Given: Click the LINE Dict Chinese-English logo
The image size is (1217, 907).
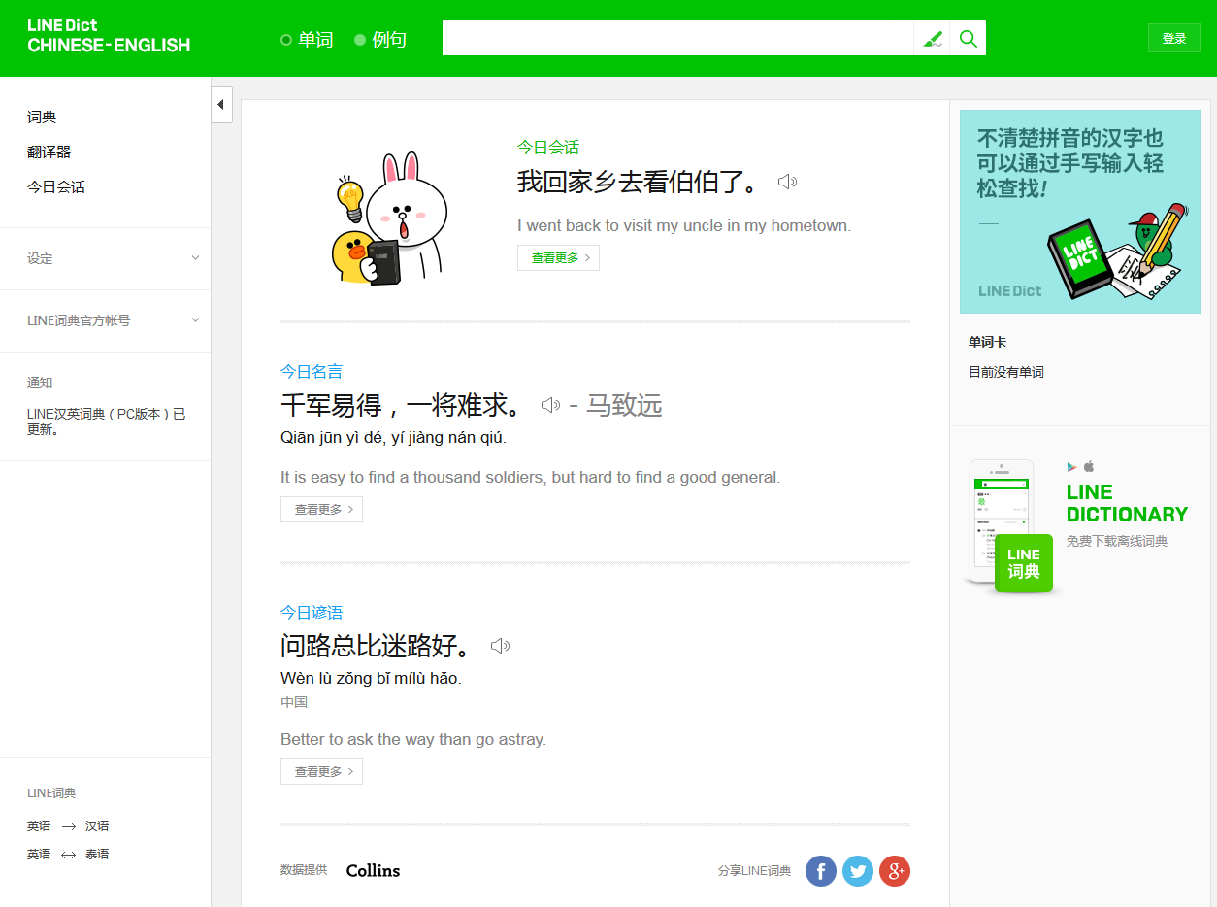Looking at the screenshot, I should pos(109,36).
